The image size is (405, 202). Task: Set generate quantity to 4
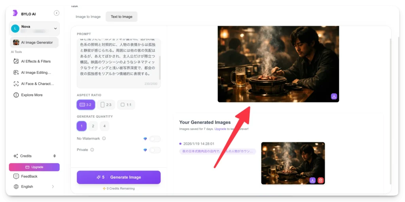tap(104, 126)
